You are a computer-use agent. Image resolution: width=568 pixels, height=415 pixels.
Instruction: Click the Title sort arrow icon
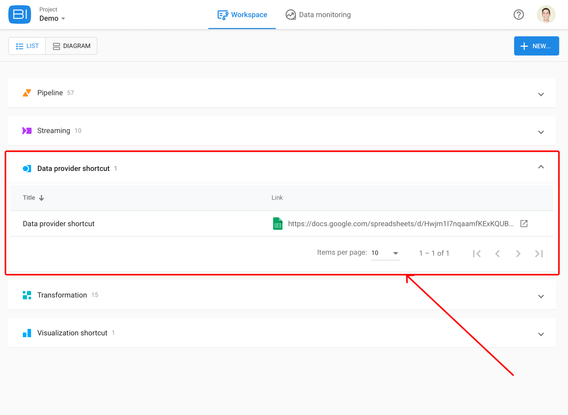[x=41, y=198]
